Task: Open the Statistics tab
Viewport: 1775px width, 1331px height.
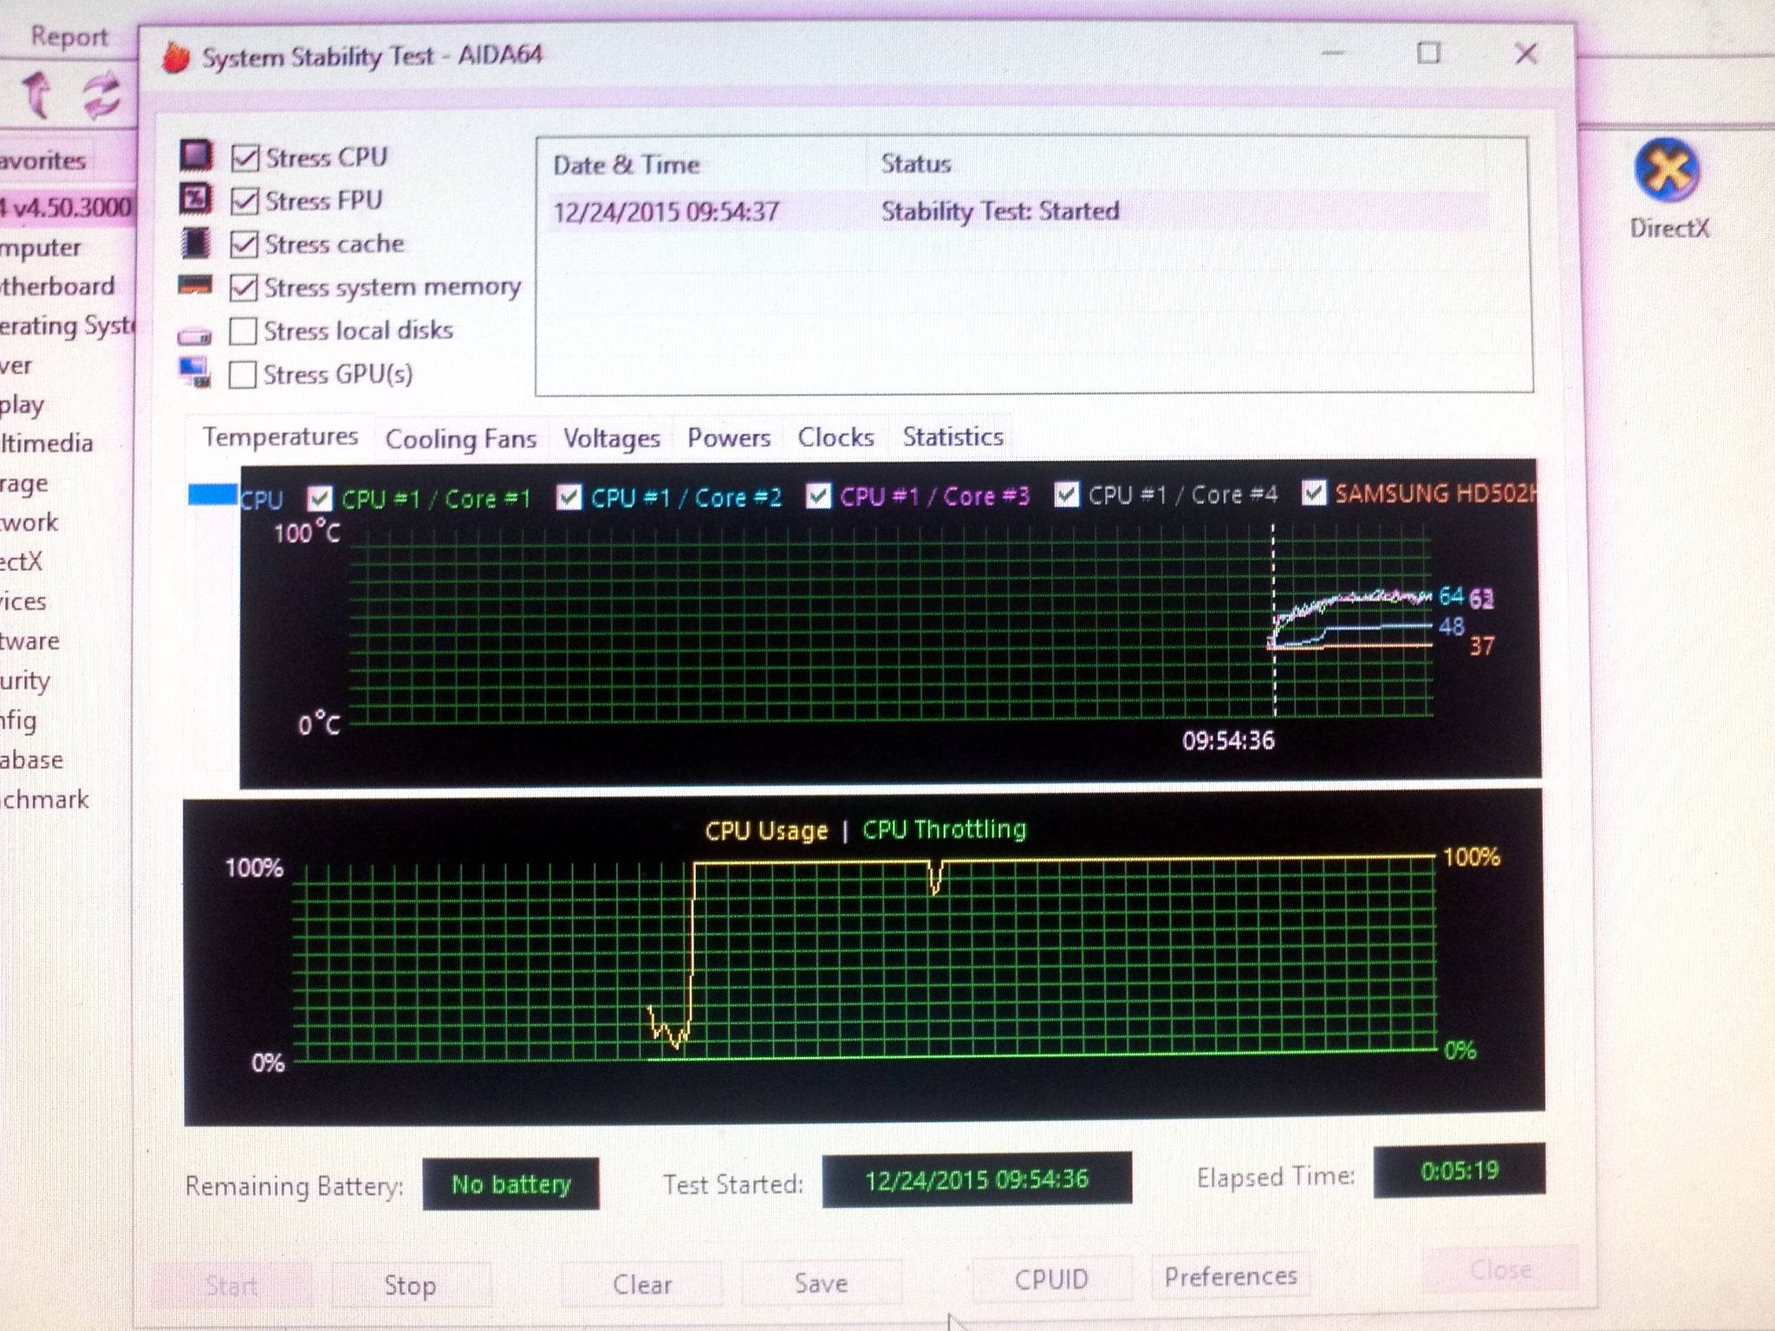Action: click(x=953, y=437)
